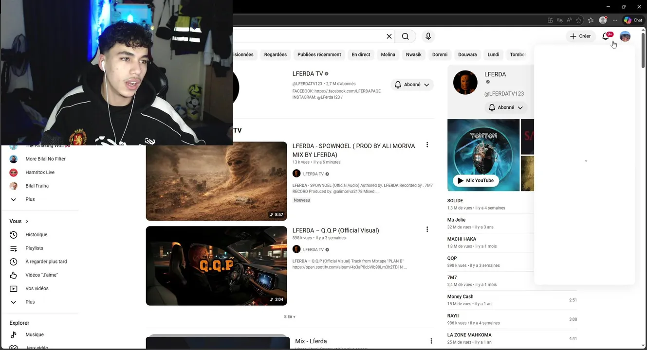Open notifications bell showing 9+

606,36
